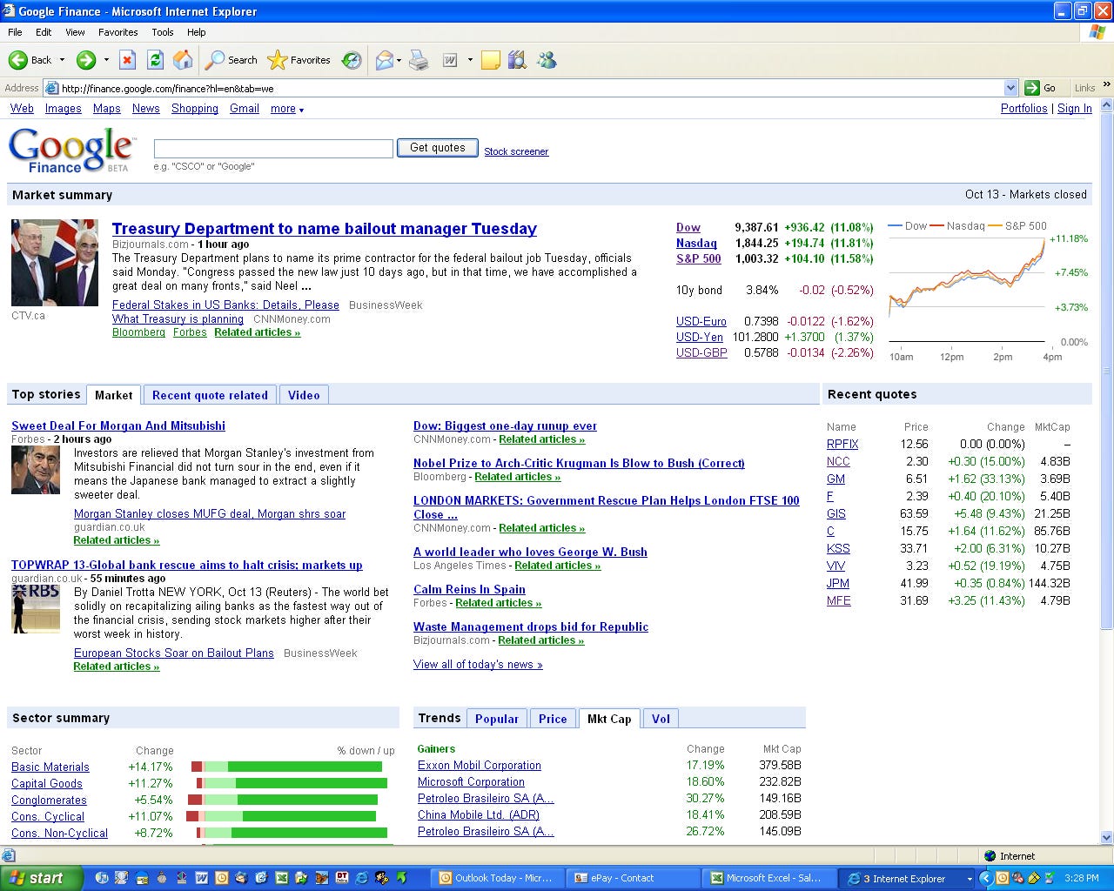
Task: Switch to the Video stories tab
Action: pyautogui.click(x=304, y=395)
